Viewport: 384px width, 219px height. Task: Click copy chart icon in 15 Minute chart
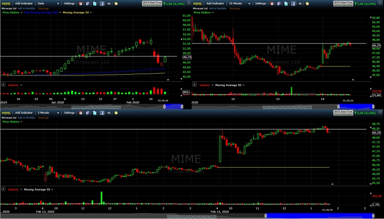click(279, 3)
